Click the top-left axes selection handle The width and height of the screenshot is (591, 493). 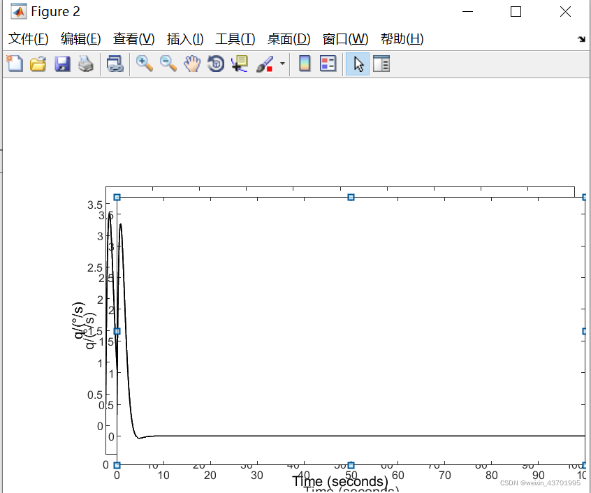pos(117,198)
